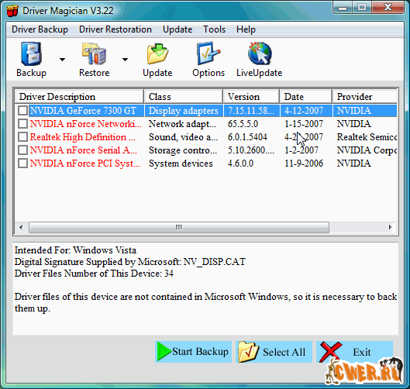
Task: Click the Select All button
Action: coord(274,352)
